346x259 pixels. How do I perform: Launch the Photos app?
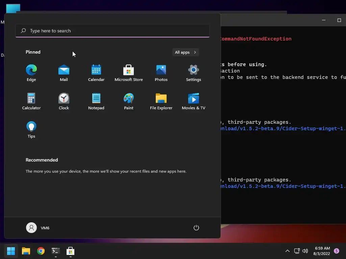click(161, 73)
